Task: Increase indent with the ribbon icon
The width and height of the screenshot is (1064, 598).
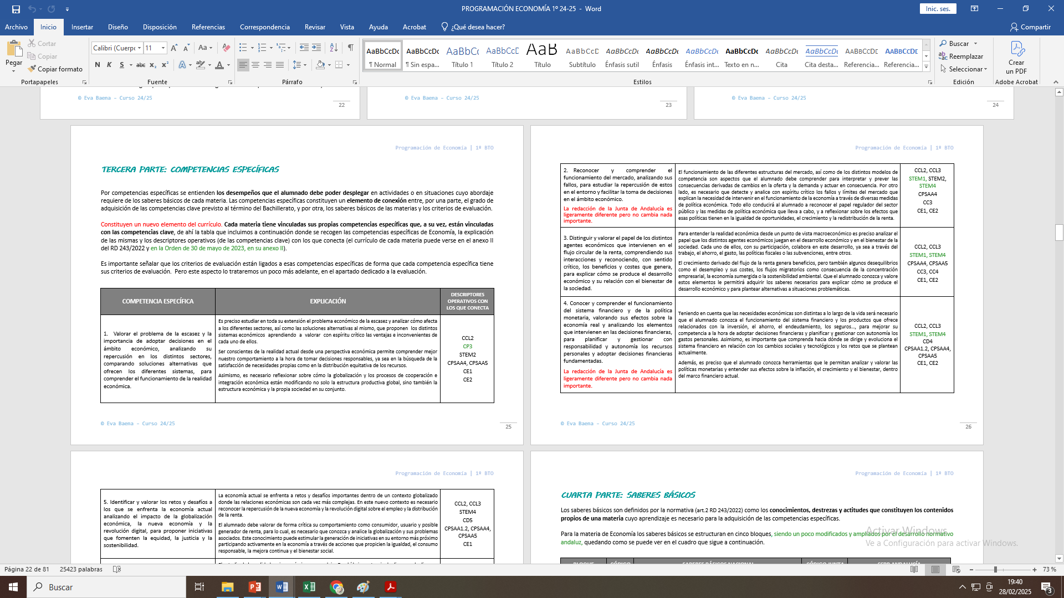Action: point(316,48)
